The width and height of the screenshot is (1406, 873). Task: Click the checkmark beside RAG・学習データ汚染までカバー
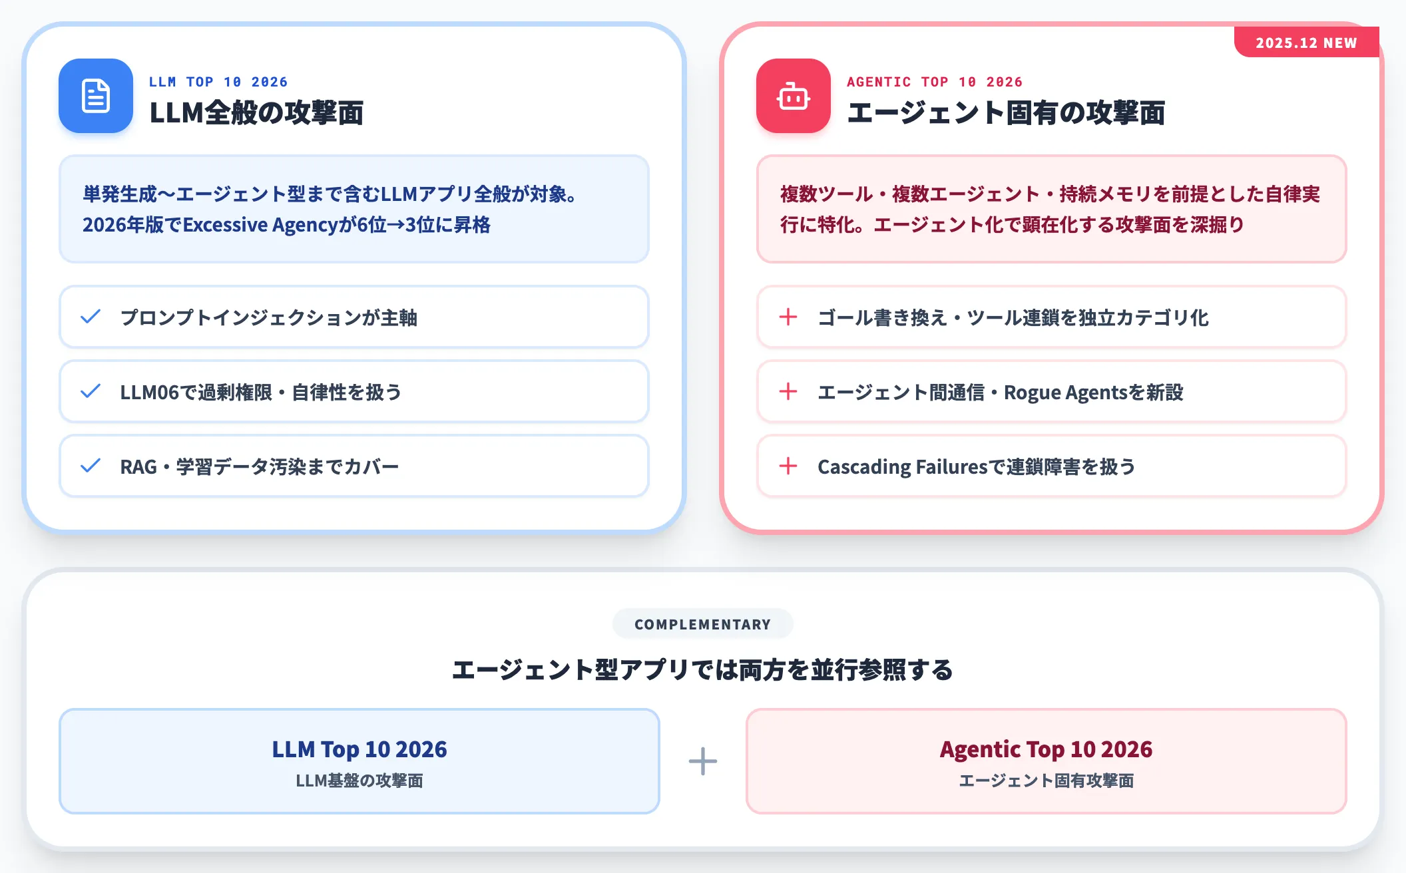point(91,466)
